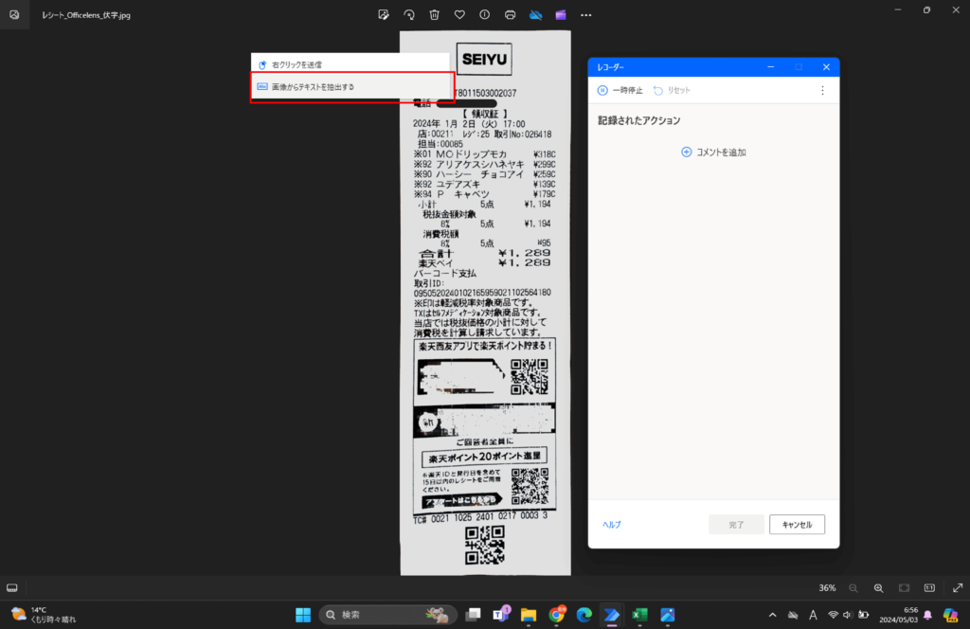Click the 完了 button
970x629 pixels.
pos(736,525)
